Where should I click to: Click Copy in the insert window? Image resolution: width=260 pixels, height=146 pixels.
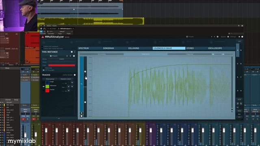click(x=60, y=34)
